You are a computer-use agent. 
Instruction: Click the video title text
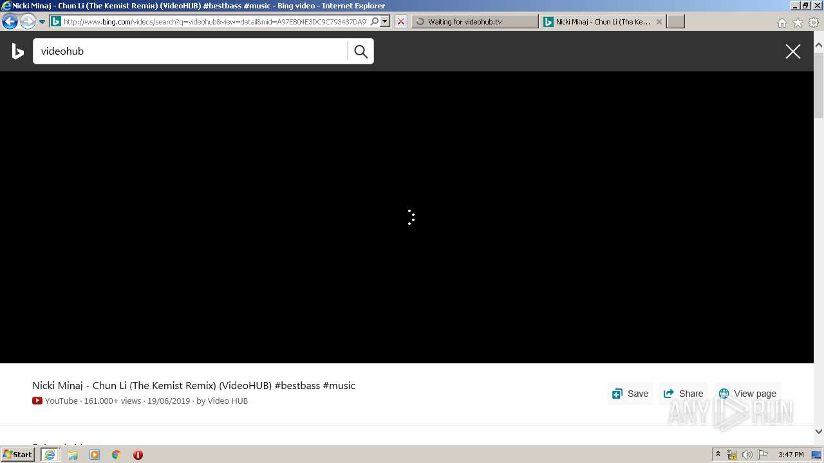194,386
